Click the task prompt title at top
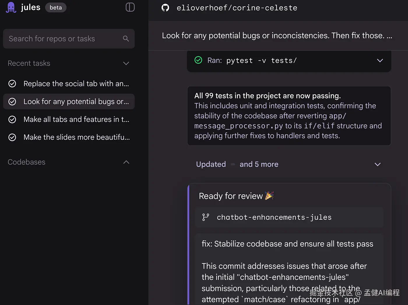Viewport: 408px width, 305px height. 277,36
